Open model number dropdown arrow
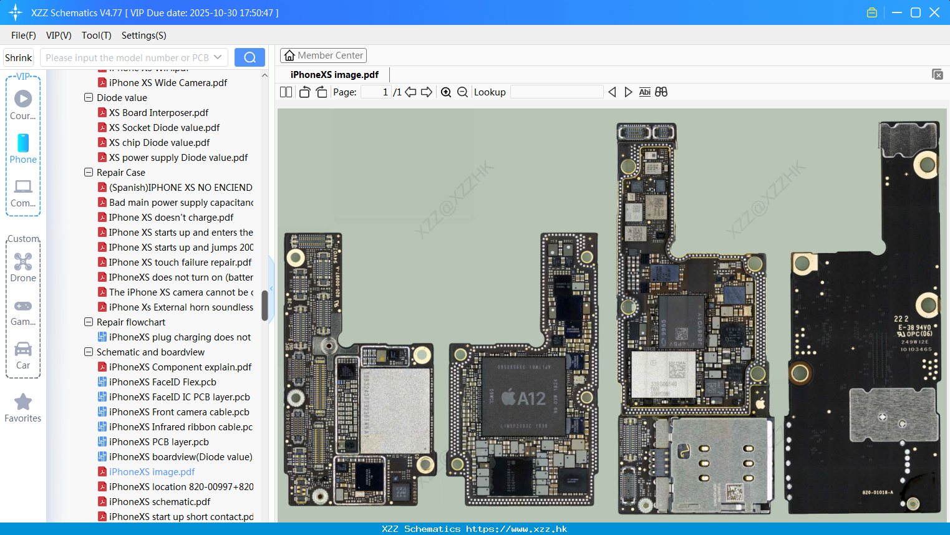The image size is (950, 535). (x=218, y=57)
